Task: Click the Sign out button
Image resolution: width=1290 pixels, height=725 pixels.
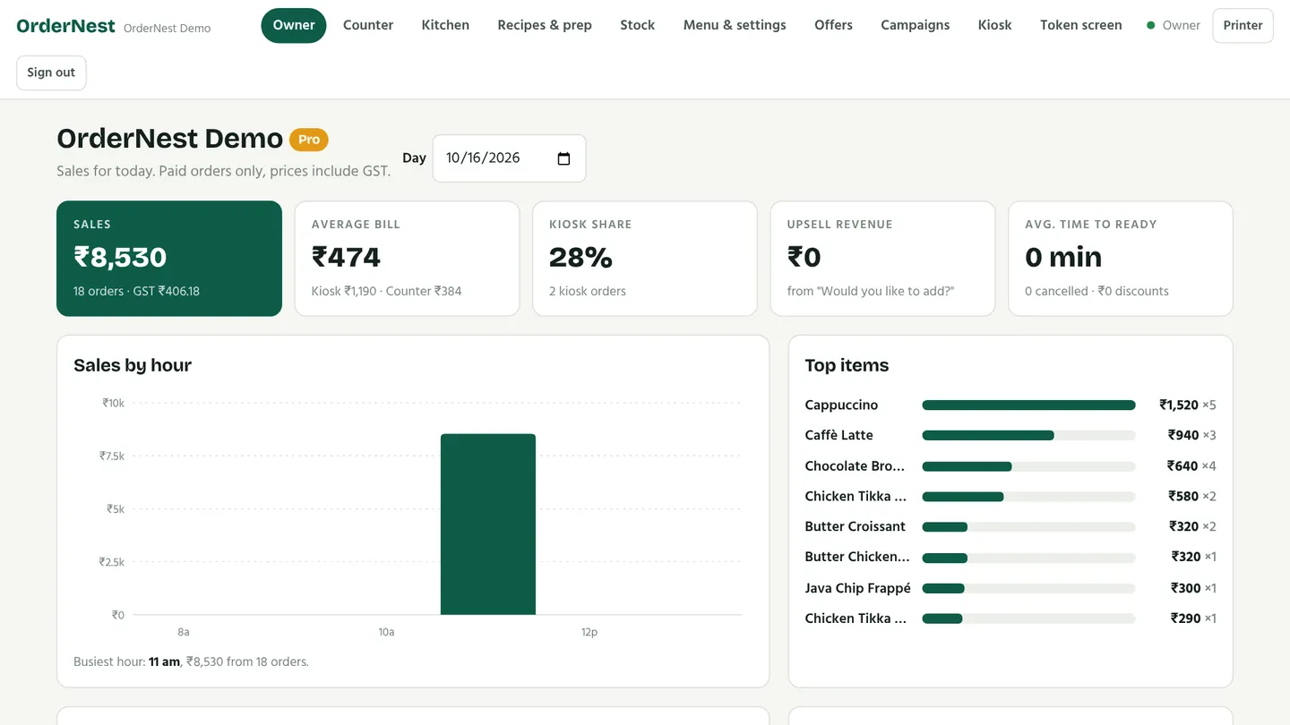Action: tap(51, 72)
